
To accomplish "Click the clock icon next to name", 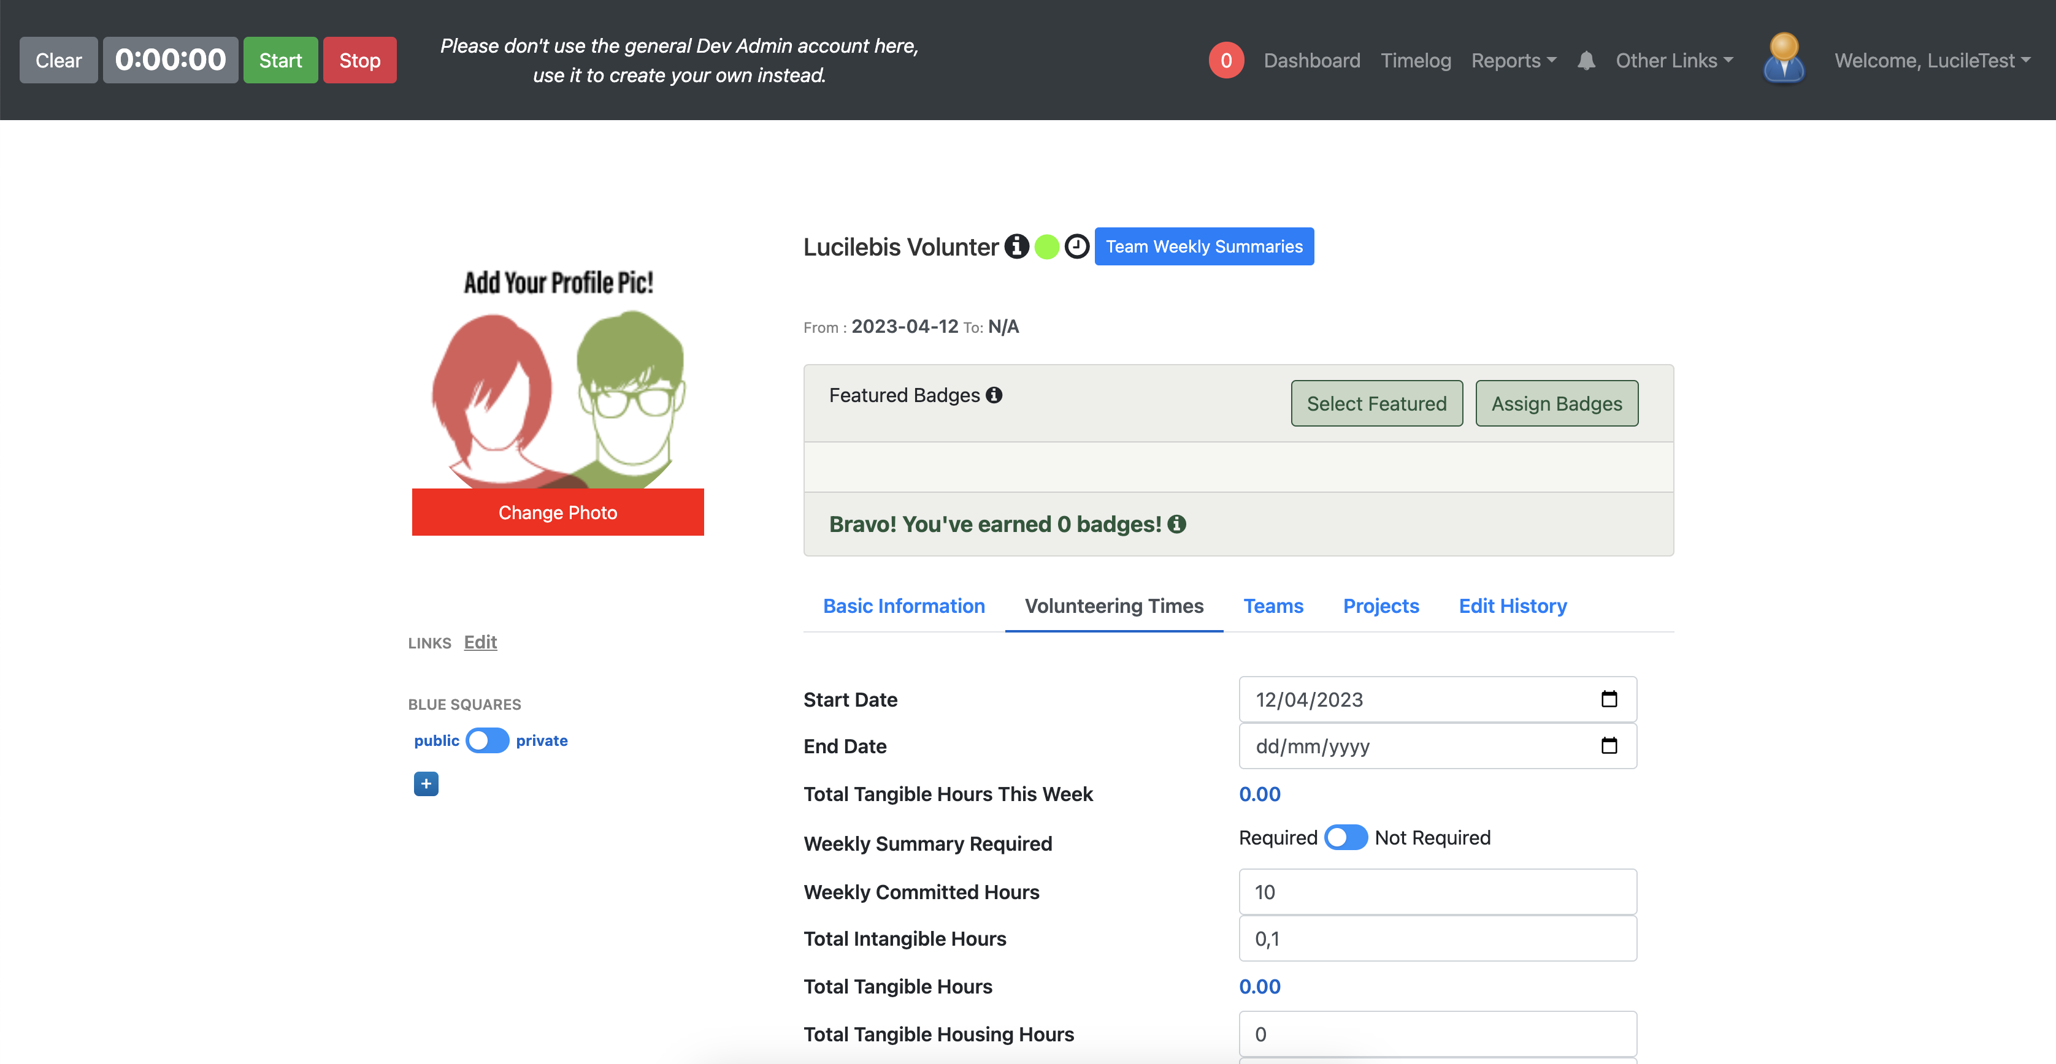I will pyautogui.click(x=1076, y=246).
